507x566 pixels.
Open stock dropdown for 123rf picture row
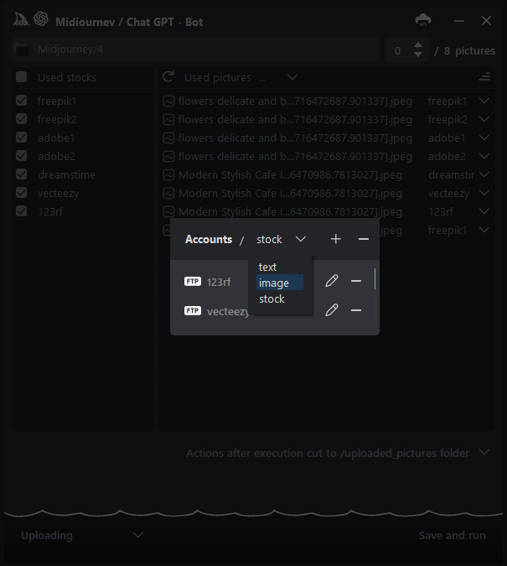click(x=484, y=211)
